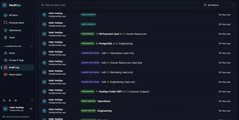Click the All Actions dropdown chevron arrow
This screenshot has height=120, width=239.
click(233, 5)
